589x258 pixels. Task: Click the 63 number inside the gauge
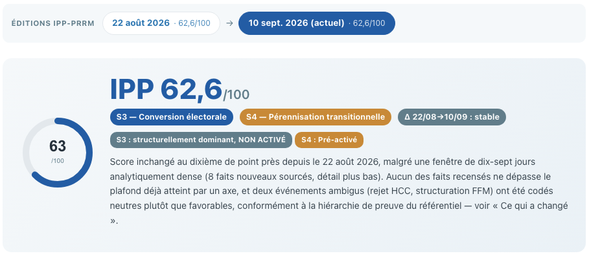58,146
